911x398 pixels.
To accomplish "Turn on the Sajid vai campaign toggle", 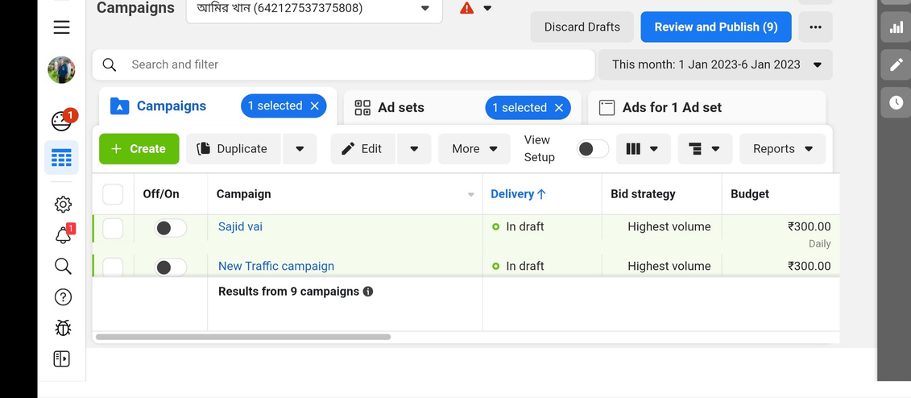I will click(170, 228).
